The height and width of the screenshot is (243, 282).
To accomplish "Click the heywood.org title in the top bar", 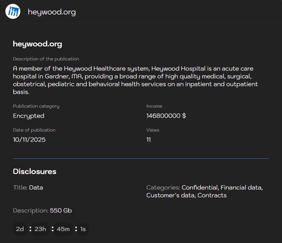I will tap(52, 12).
